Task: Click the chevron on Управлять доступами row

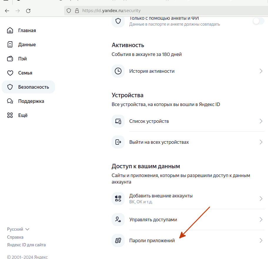Action: (x=261, y=220)
